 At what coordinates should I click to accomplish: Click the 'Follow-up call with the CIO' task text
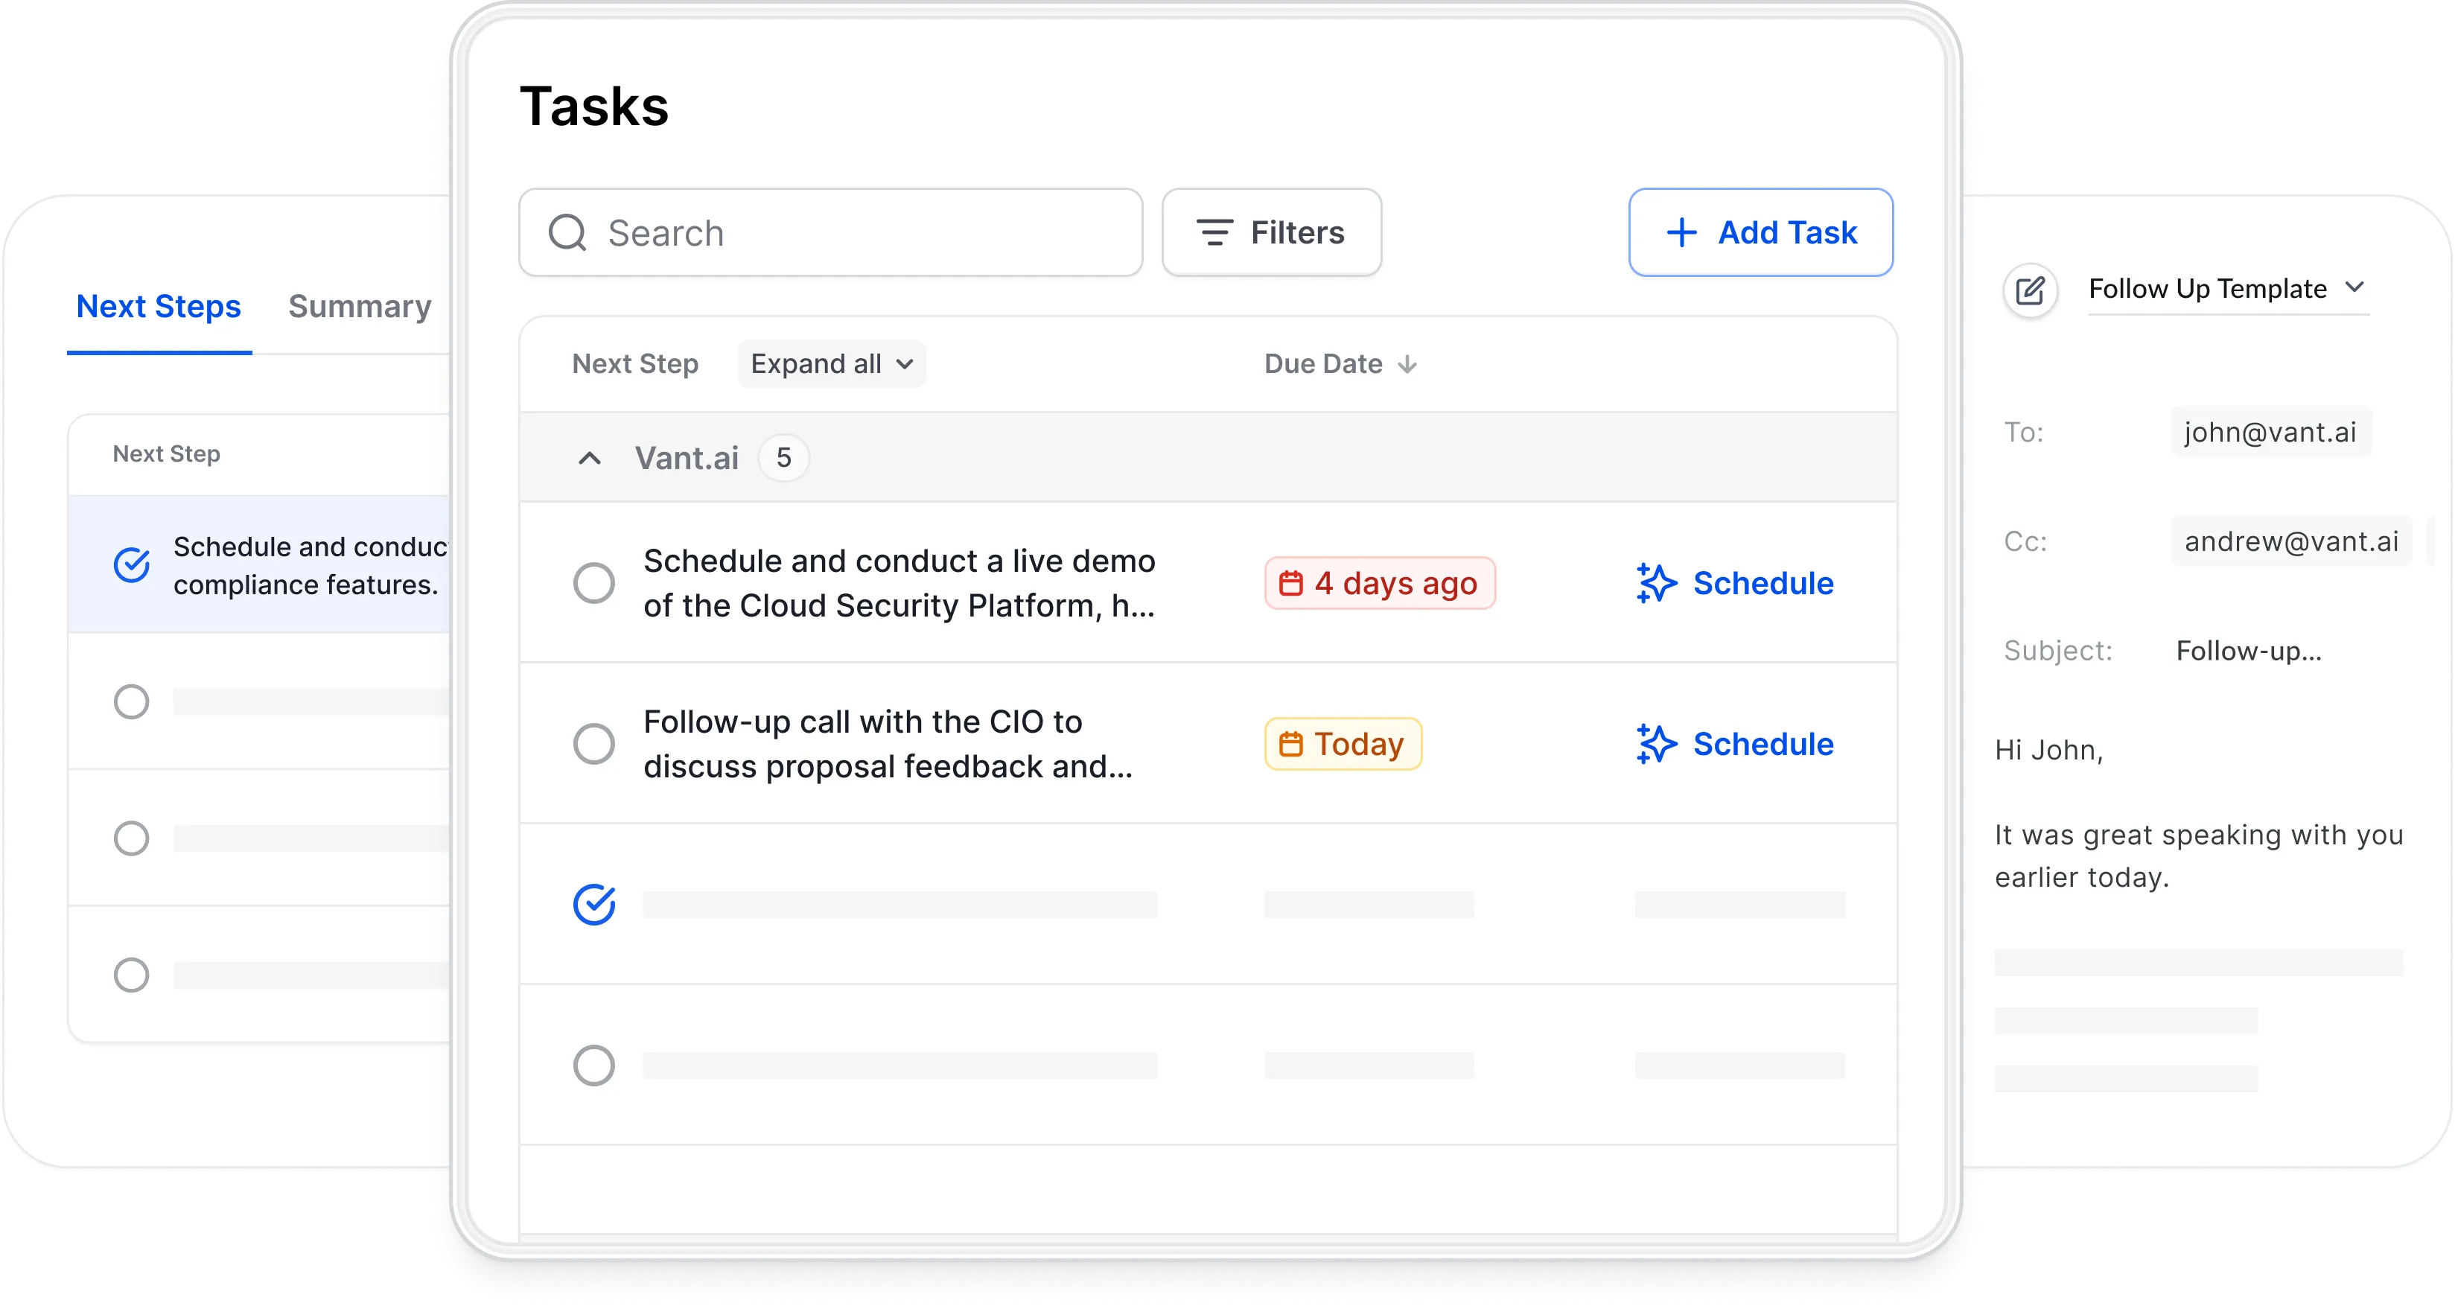point(888,744)
